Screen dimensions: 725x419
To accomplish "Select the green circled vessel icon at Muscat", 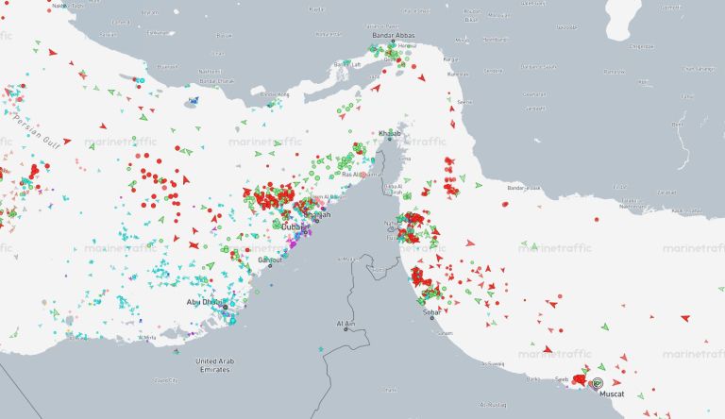I will pos(597,383).
